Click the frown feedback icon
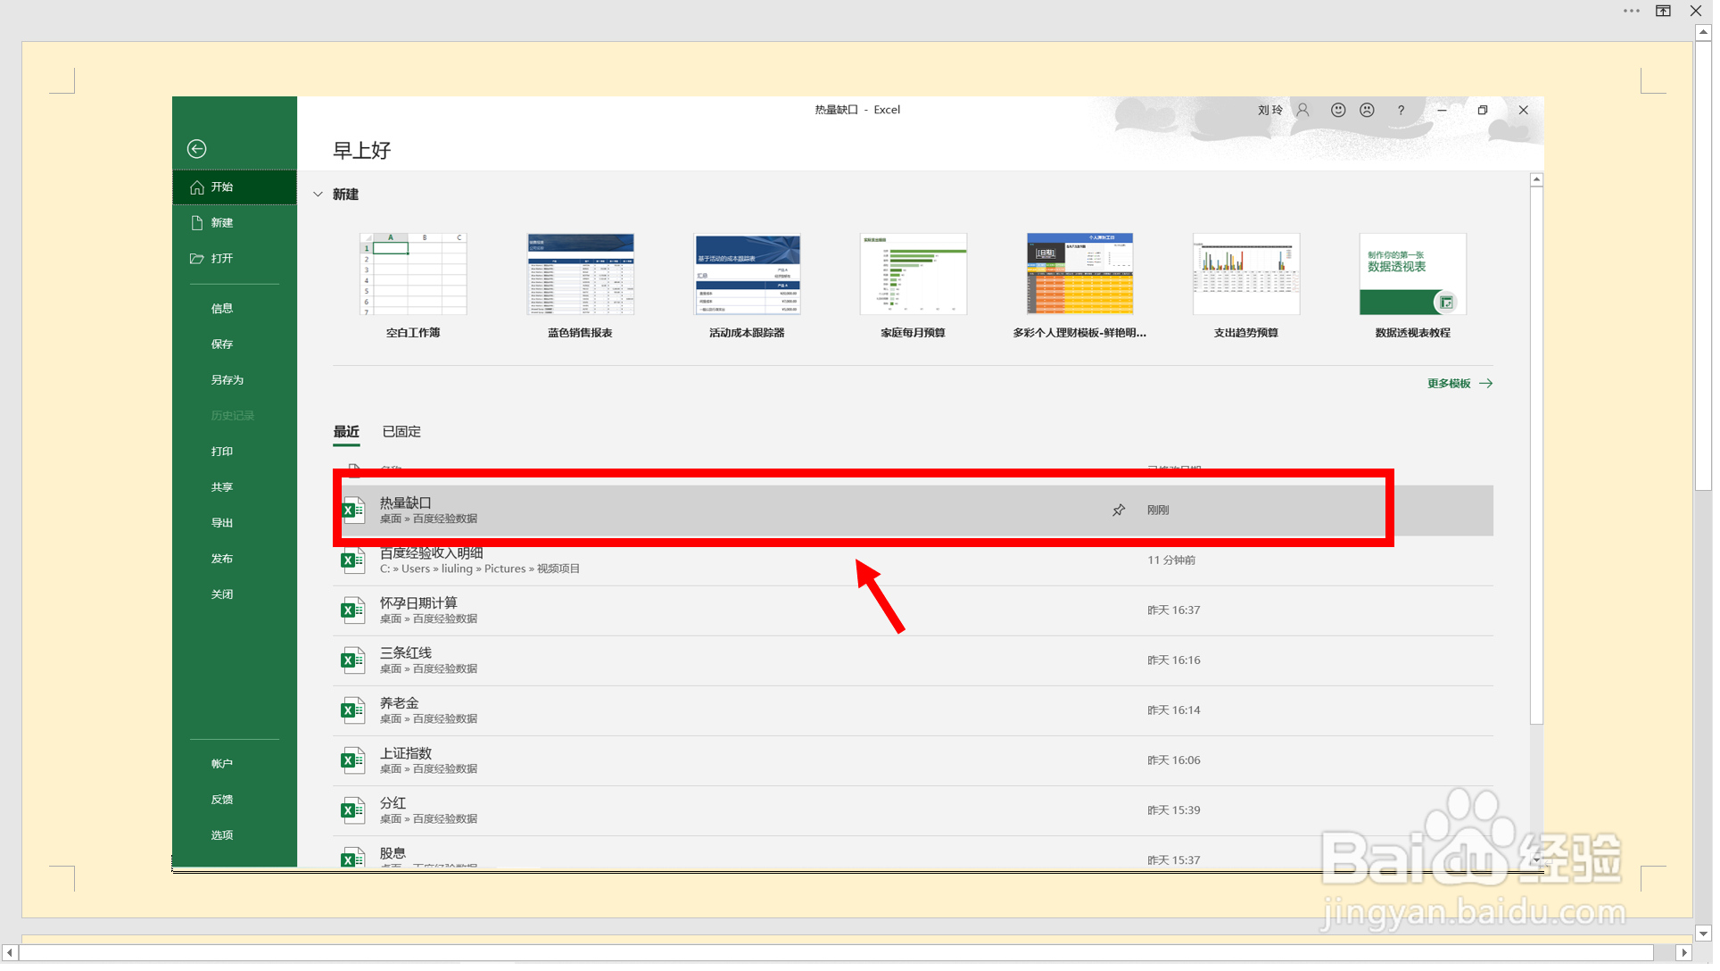Viewport: 1720px width, 971px height. (1367, 111)
